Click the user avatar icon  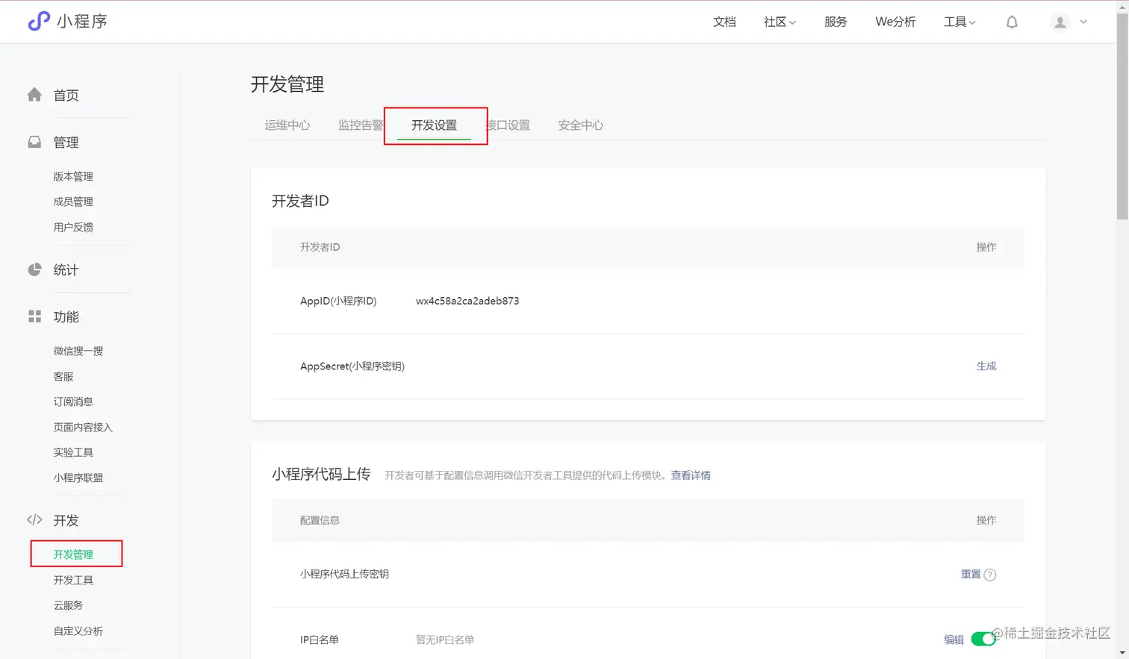[x=1060, y=22]
